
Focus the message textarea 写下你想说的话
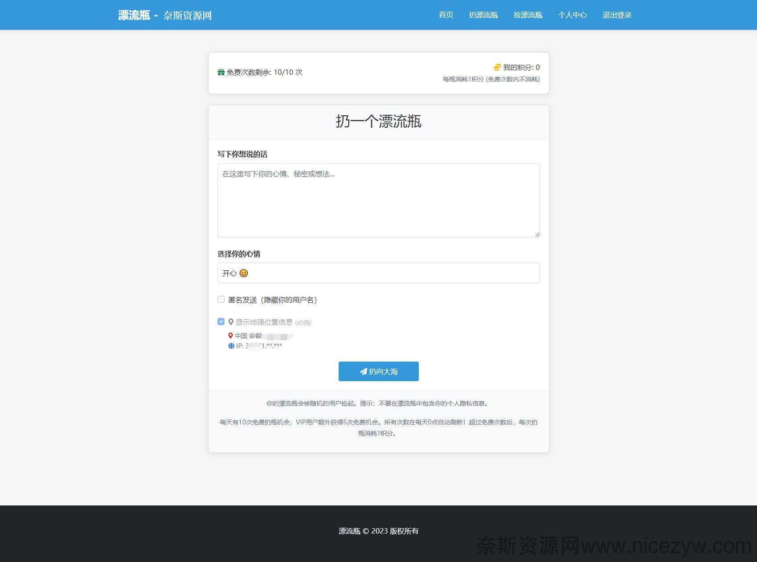pos(378,200)
